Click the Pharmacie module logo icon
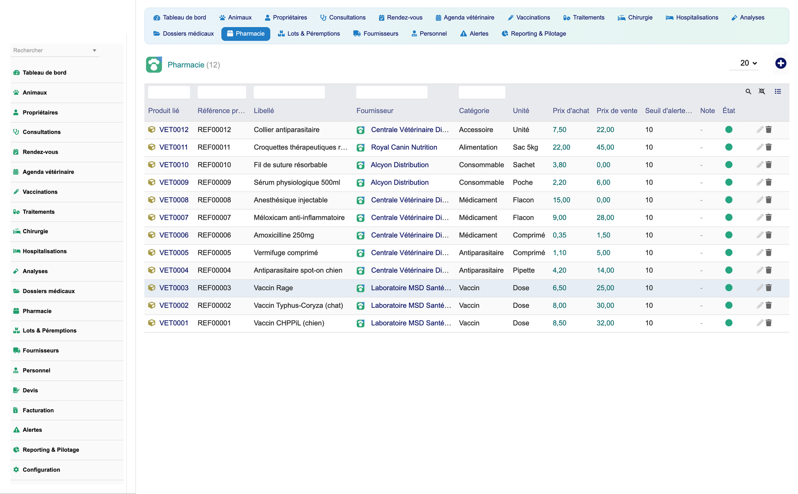This screenshot has height=494, width=798. (154, 65)
